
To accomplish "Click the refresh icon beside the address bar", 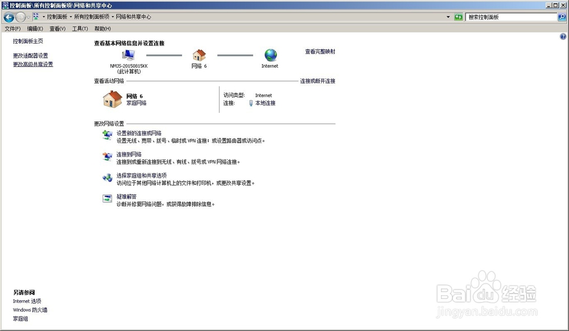I will 459,17.
